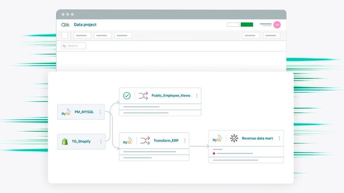Open the Transform_ERP options menu
This screenshot has width=344, height=193.
pyautogui.click(x=185, y=141)
